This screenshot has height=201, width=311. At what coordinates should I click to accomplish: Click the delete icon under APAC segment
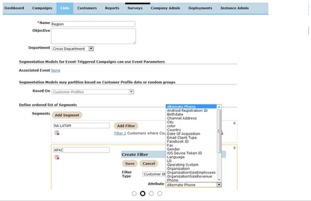[57, 157]
